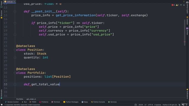Click 'quantity: int' on line 26

(x=36, y=57)
